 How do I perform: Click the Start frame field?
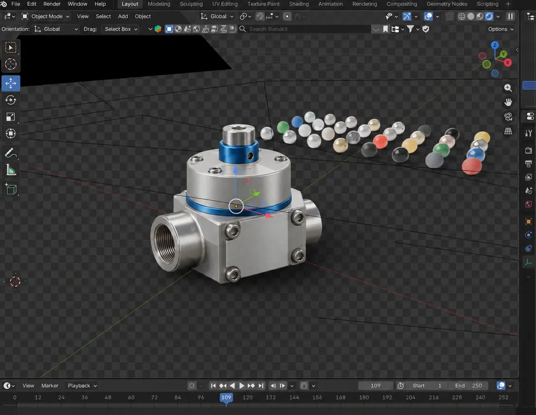[427, 385]
